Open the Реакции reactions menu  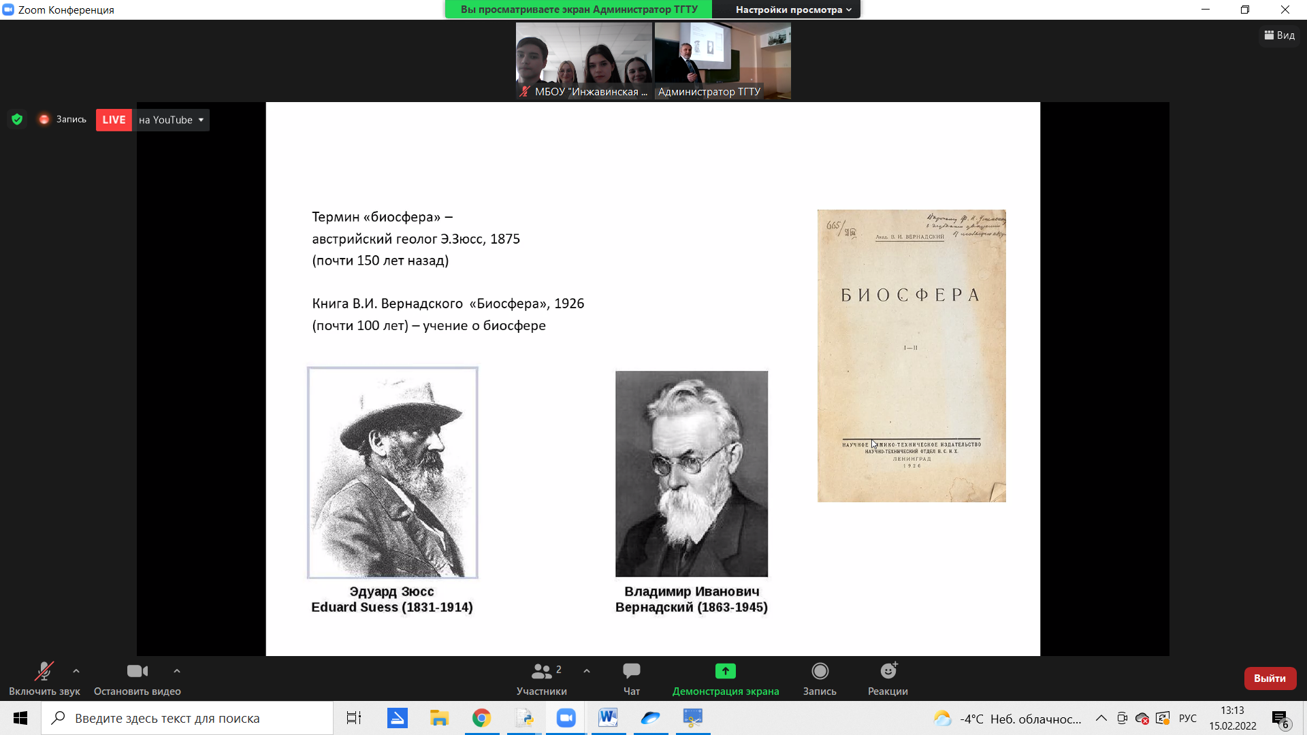click(888, 679)
